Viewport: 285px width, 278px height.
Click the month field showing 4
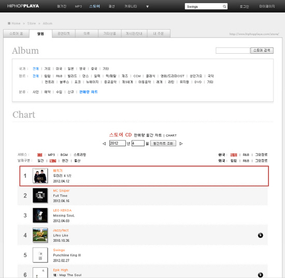(138, 143)
